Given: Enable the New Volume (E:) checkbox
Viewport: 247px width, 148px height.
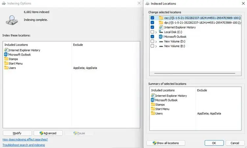Looking at the screenshot, I should (152, 46).
